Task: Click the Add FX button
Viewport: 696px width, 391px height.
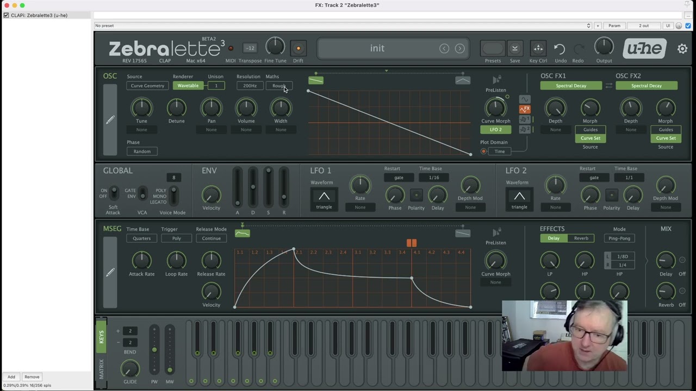Action: (11, 377)
